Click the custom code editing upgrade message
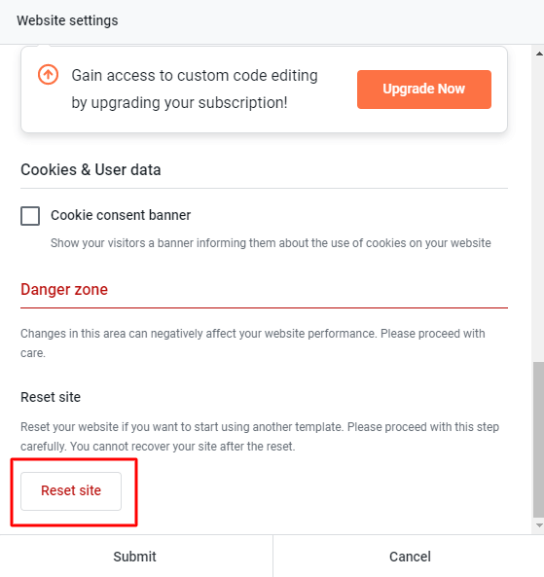The height and width of the screenshot is (577, 544). pos(195,90)
